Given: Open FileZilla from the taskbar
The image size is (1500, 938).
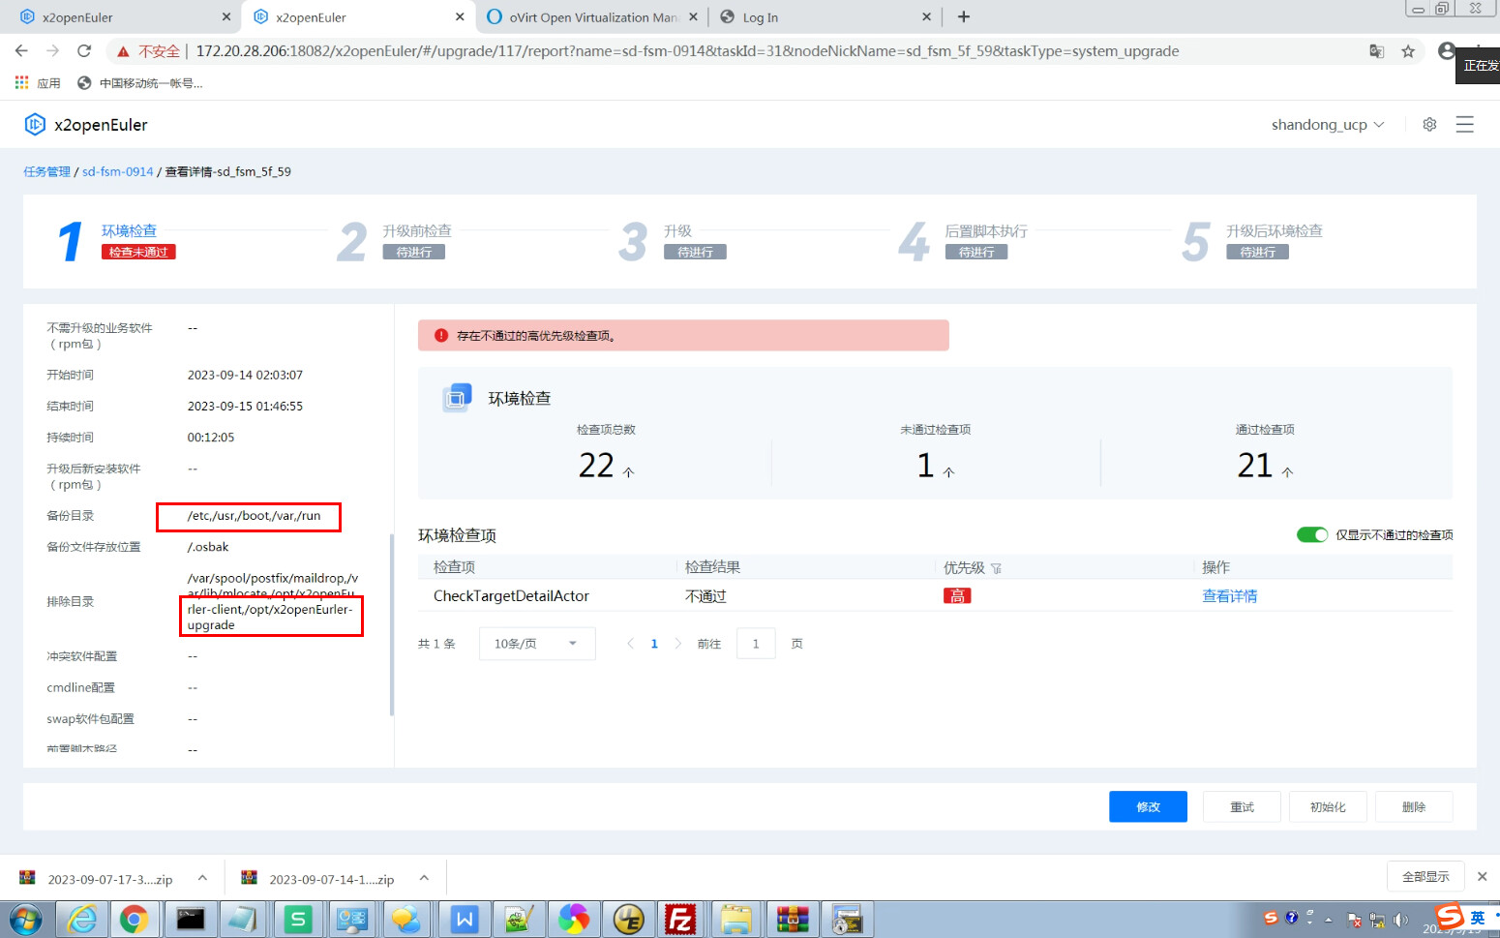Looking at the screenshot, I should (x=680, y=919).
